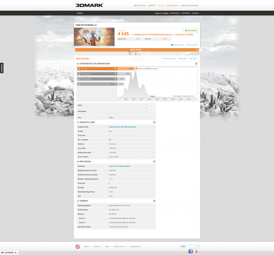Click the Hard drive model value
This screenshot has height=255, width=274.
click(x=119, y=227)
